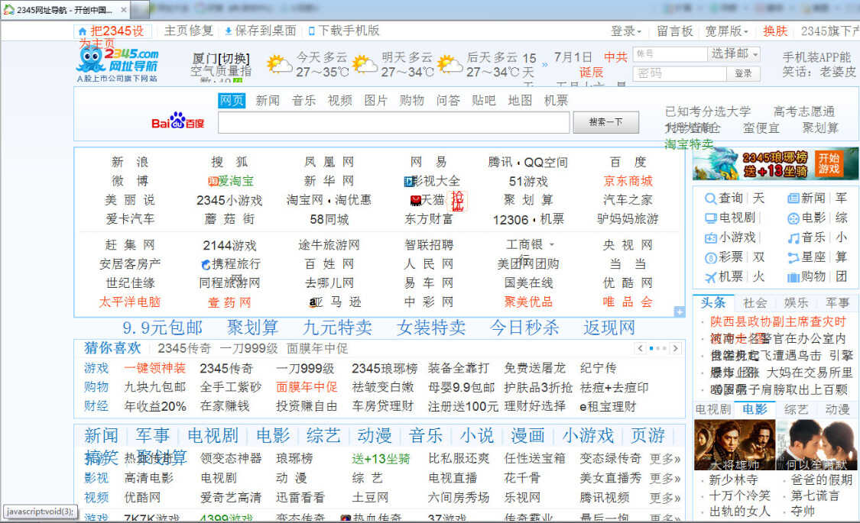Click the plus icon at site grid corner
The width and height of the screenshot is (860, 523).
(x=680, y=312)
